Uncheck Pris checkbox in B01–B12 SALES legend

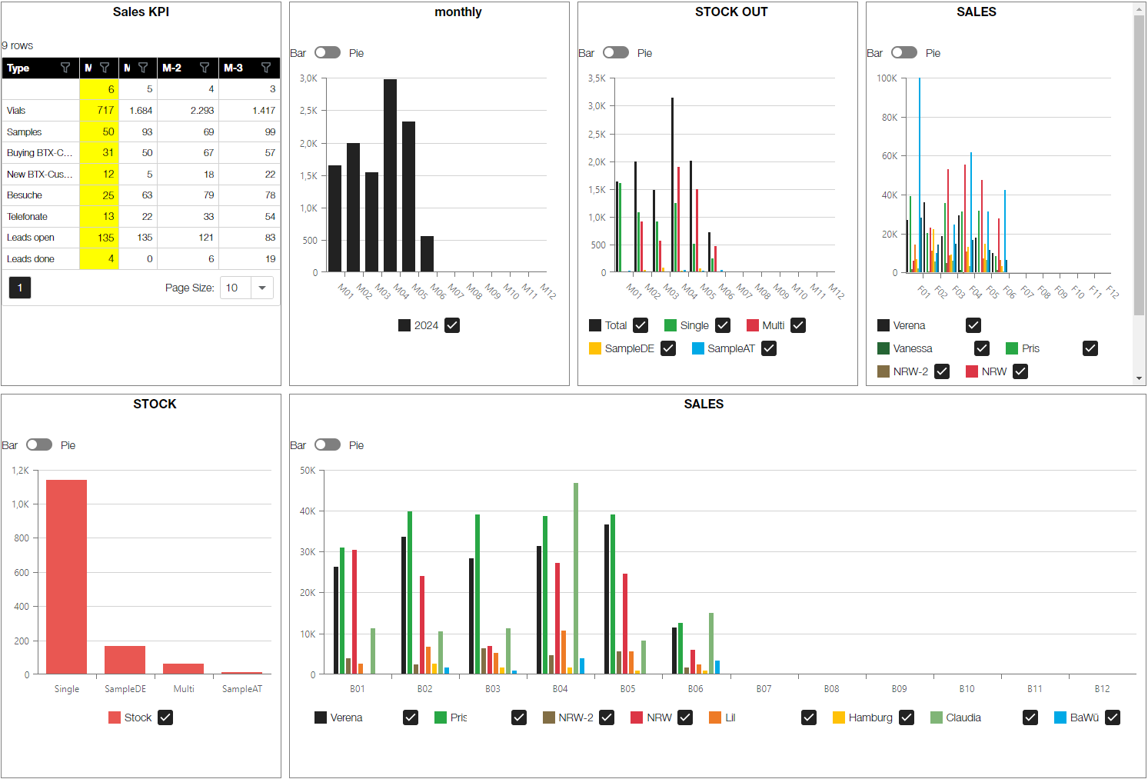[519, 717]
